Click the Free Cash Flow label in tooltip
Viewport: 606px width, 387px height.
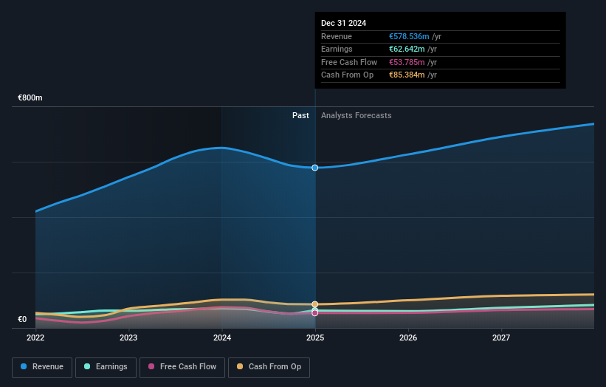(349, 62)
